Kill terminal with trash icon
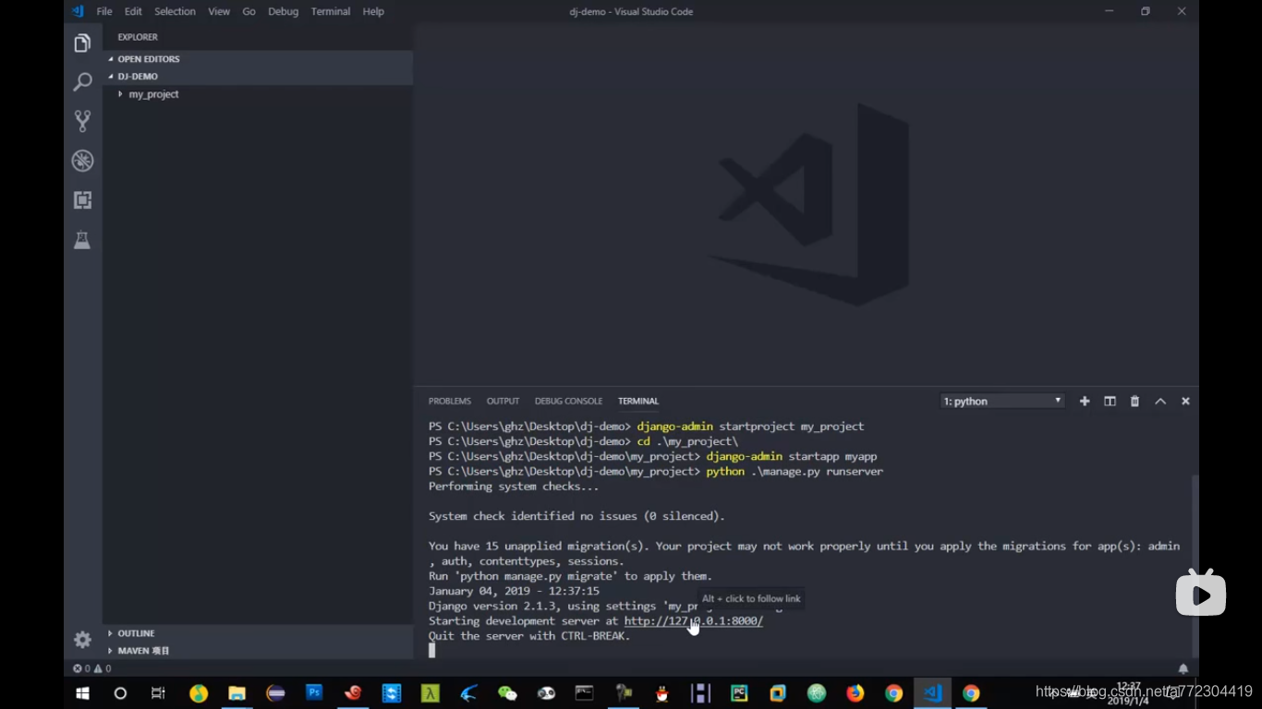This screenshot has width=1262, height=709. pyautogui.click(x=1135, y=402)
